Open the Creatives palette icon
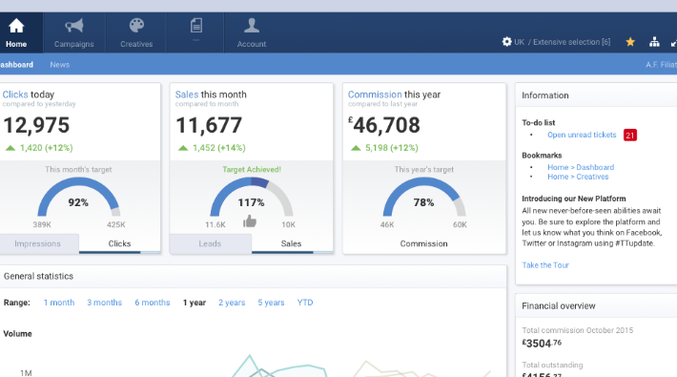Image resolution: width=677 pixels, height=377 pixels. click(x=136, y=26)
